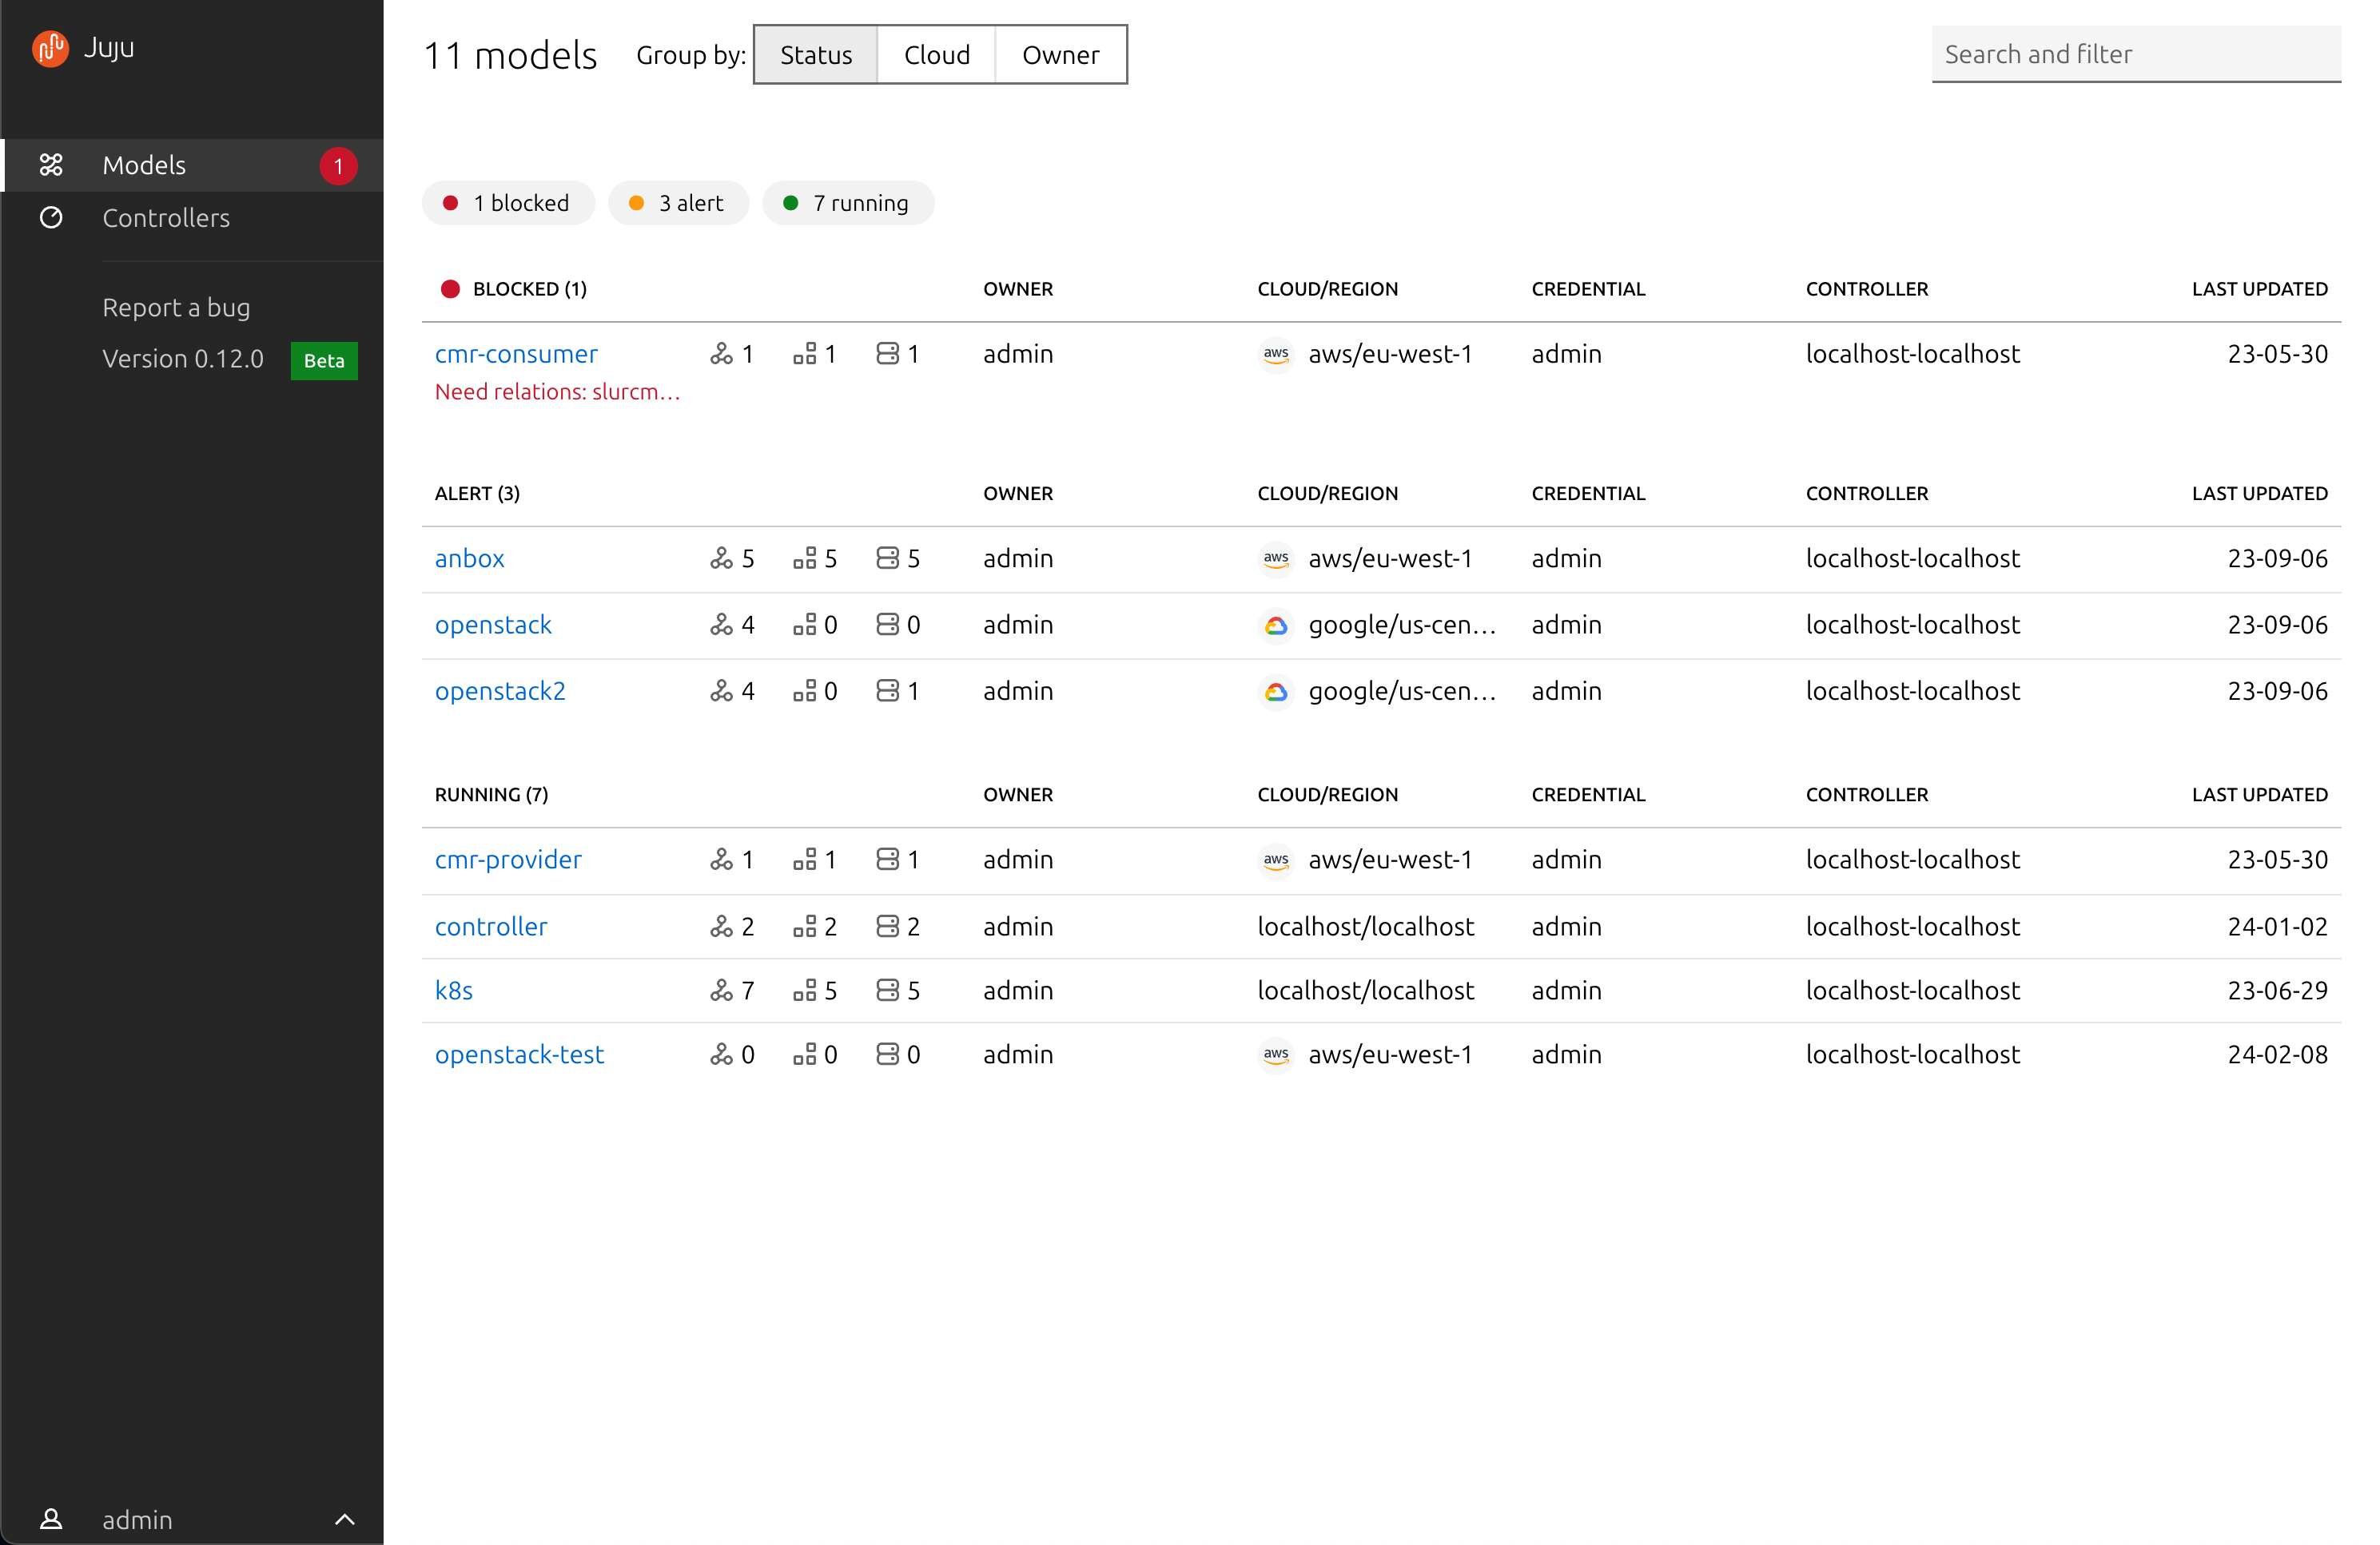Click the machines count icon for cmr-consumer
This screenshot has height=1545, width=2380.
[x=888, y=354]
